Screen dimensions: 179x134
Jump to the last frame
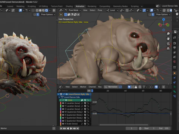click(x=78, y=128)
